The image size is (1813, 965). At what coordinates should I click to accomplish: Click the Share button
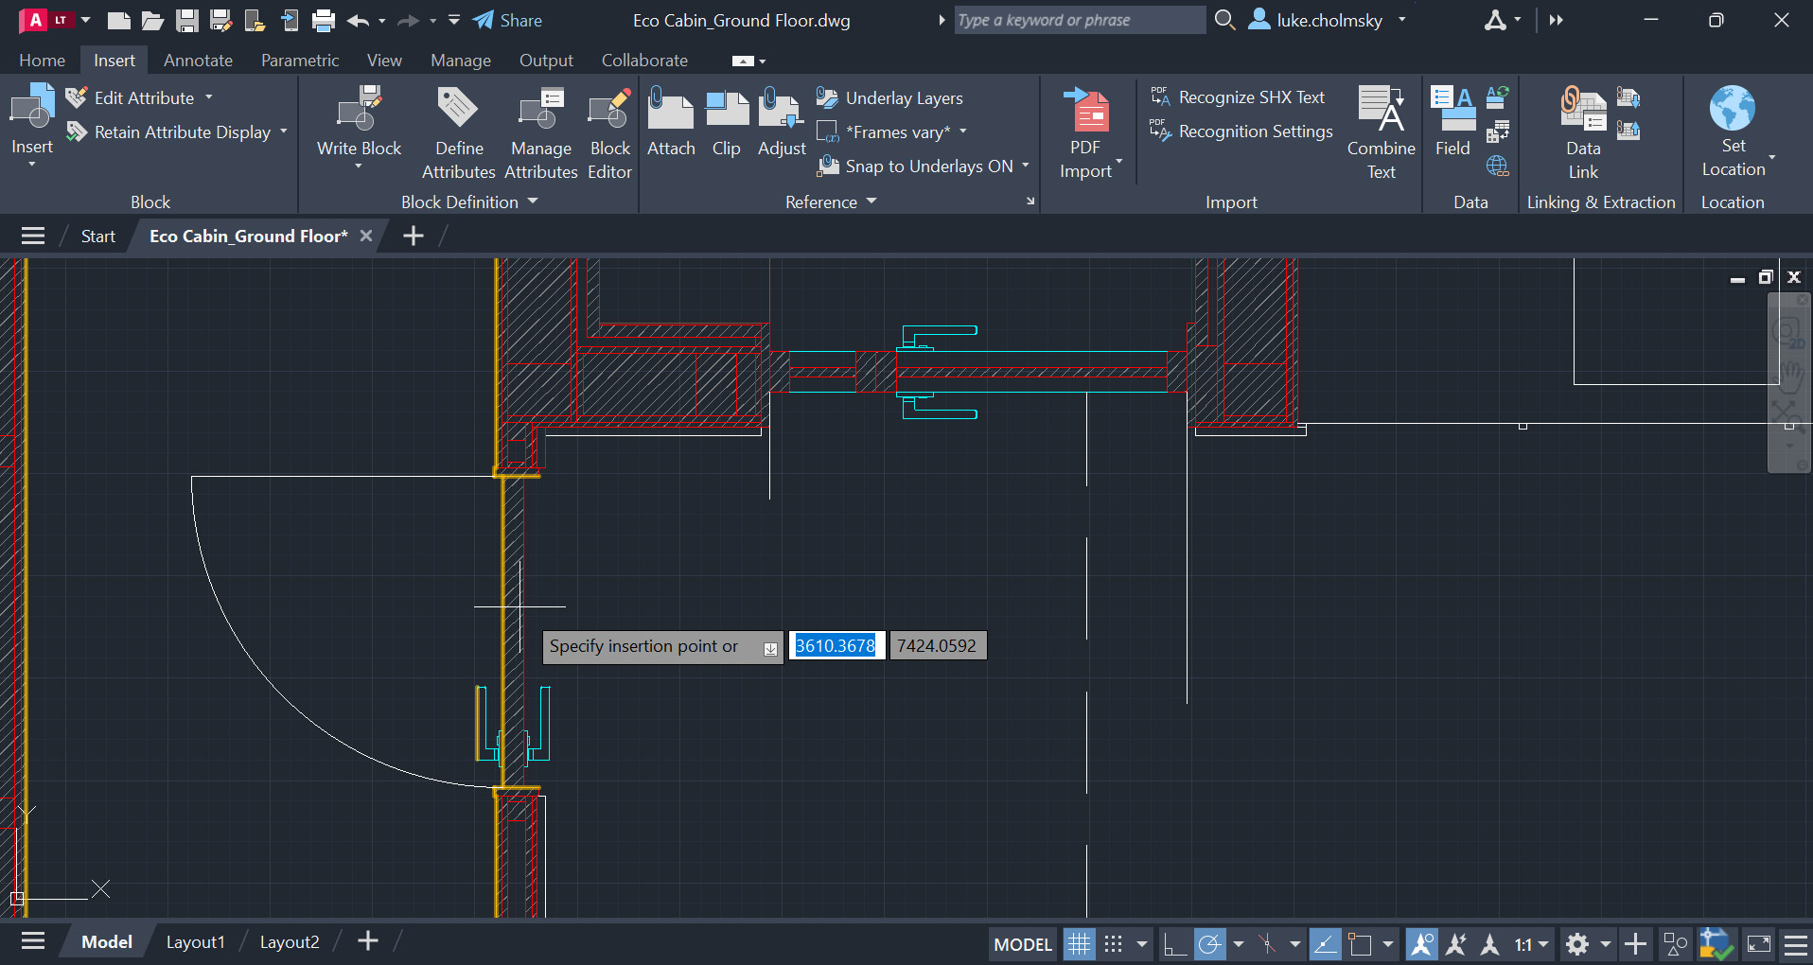pyautogui.click(x=508, y=20)
